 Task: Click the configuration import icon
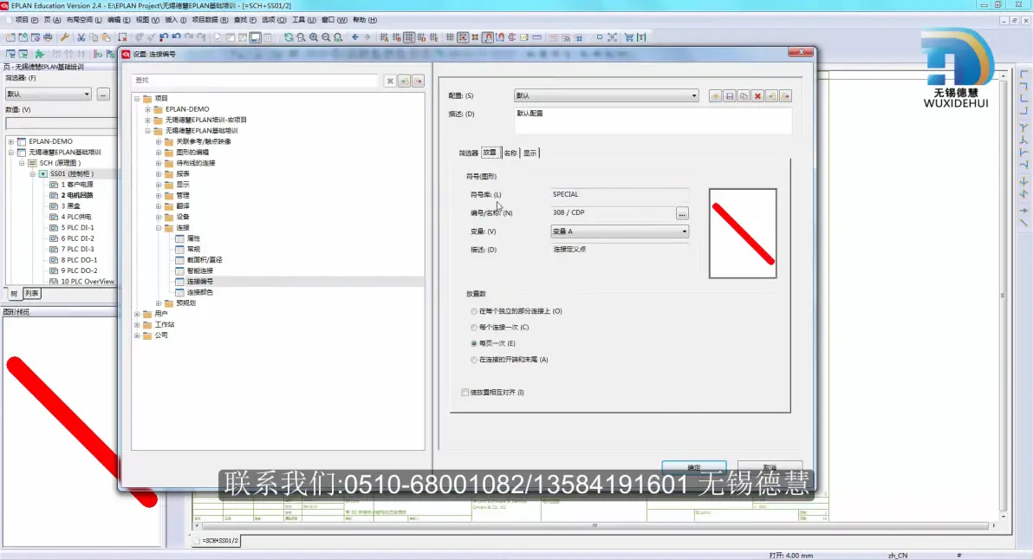click(x=771, y=96)
